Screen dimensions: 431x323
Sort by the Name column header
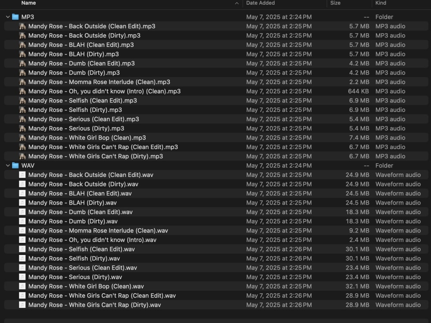click(x=28, y=3)
